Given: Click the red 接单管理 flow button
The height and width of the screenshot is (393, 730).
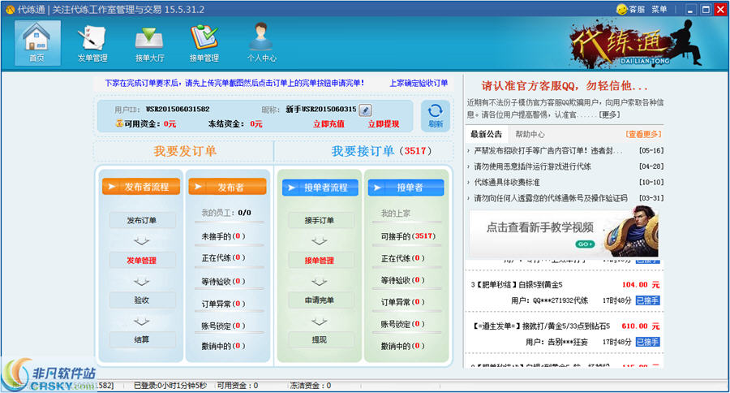Looking at the screenshot, I should pyautogui.click(x=320, y=260).
